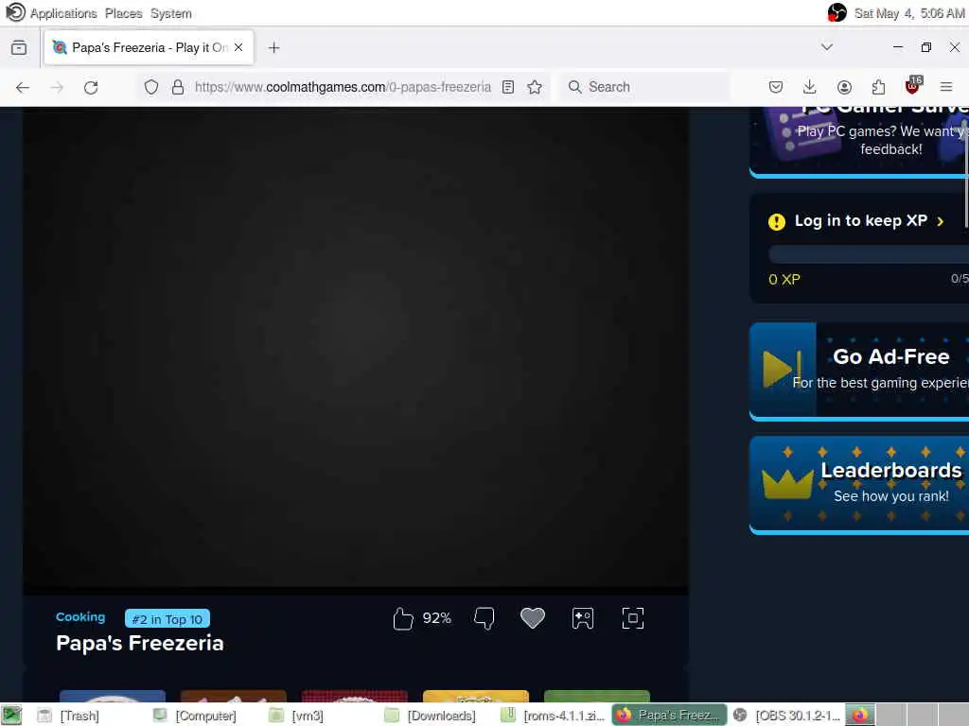This screenshot has width=969, height=726.
Task: Expand the list all tabs chevron
Action: 827,47
